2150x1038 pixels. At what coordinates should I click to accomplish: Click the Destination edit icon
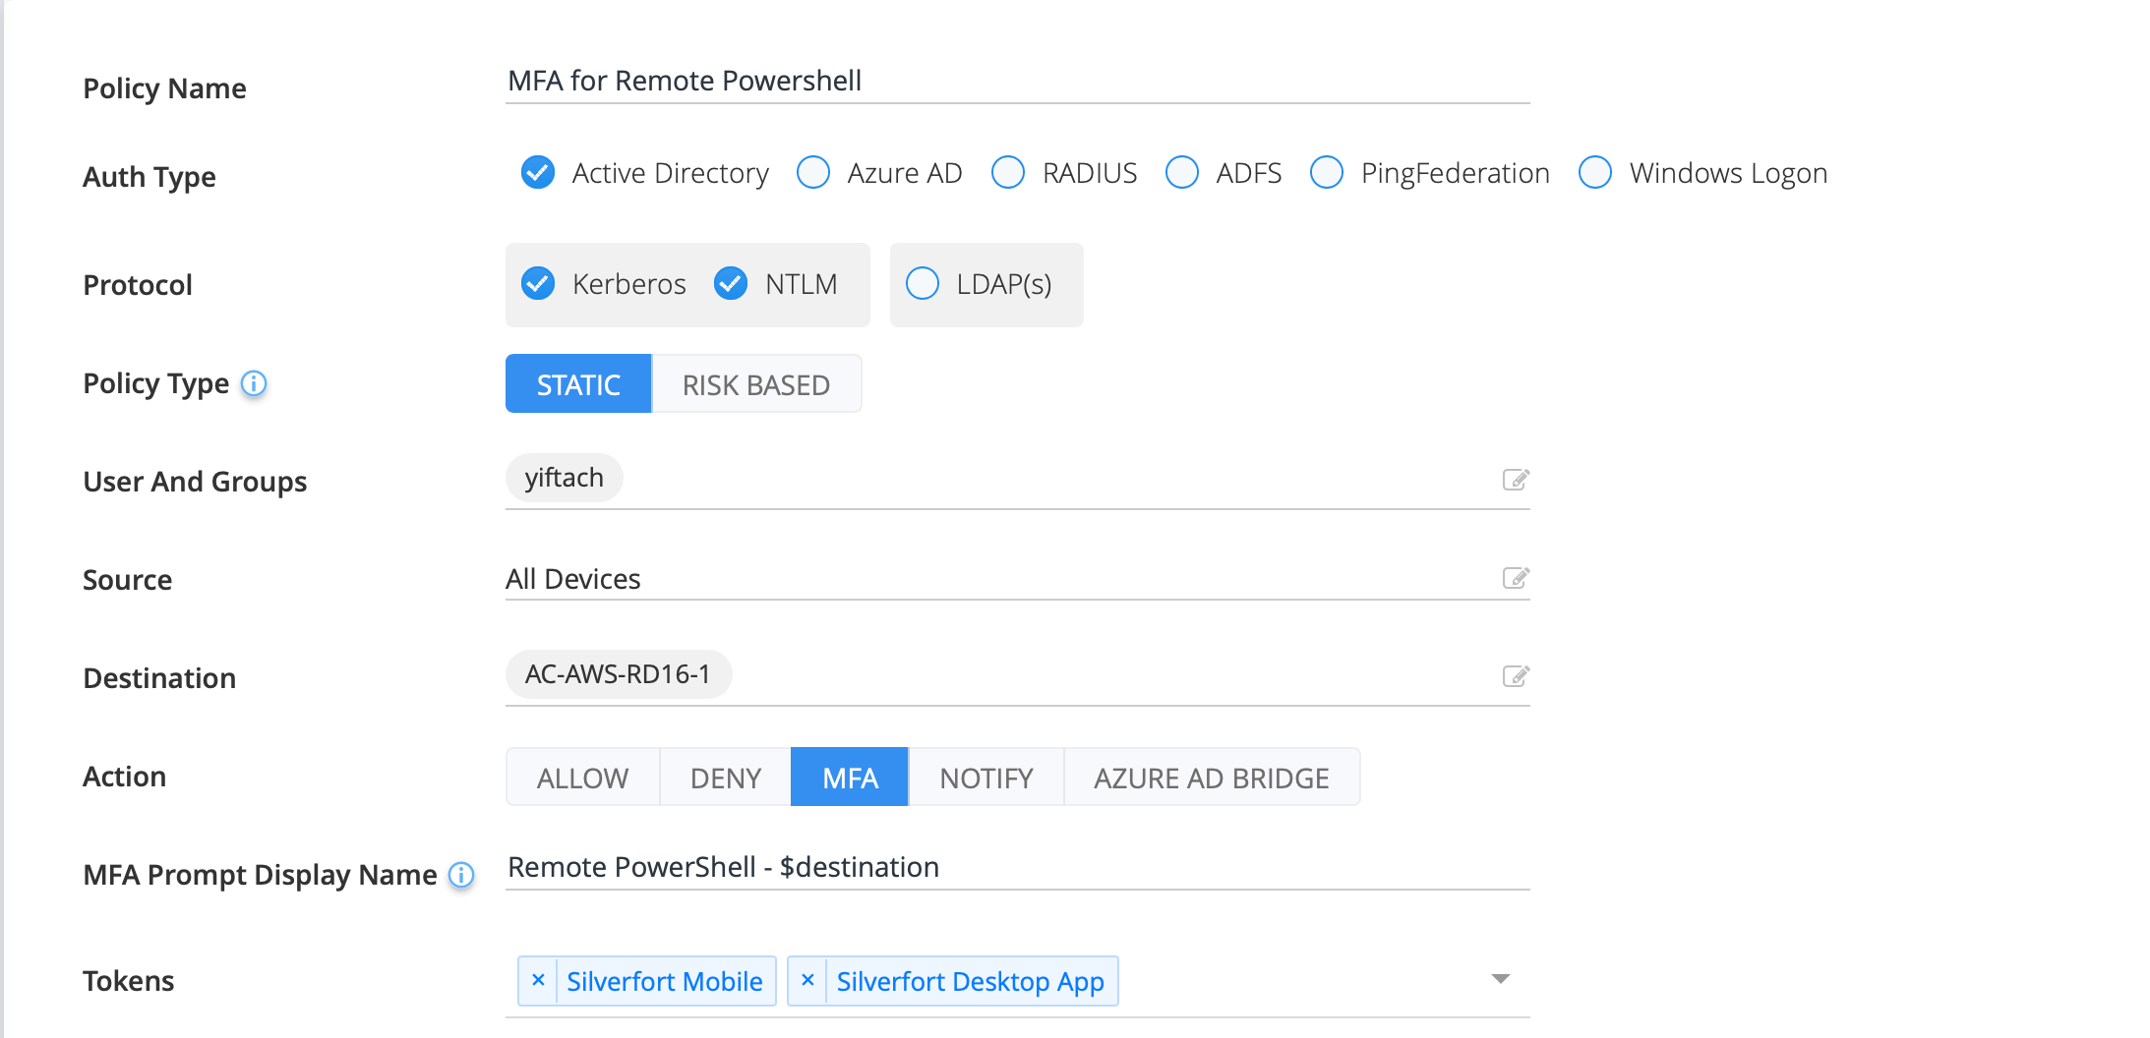[x=1515, y=676]
